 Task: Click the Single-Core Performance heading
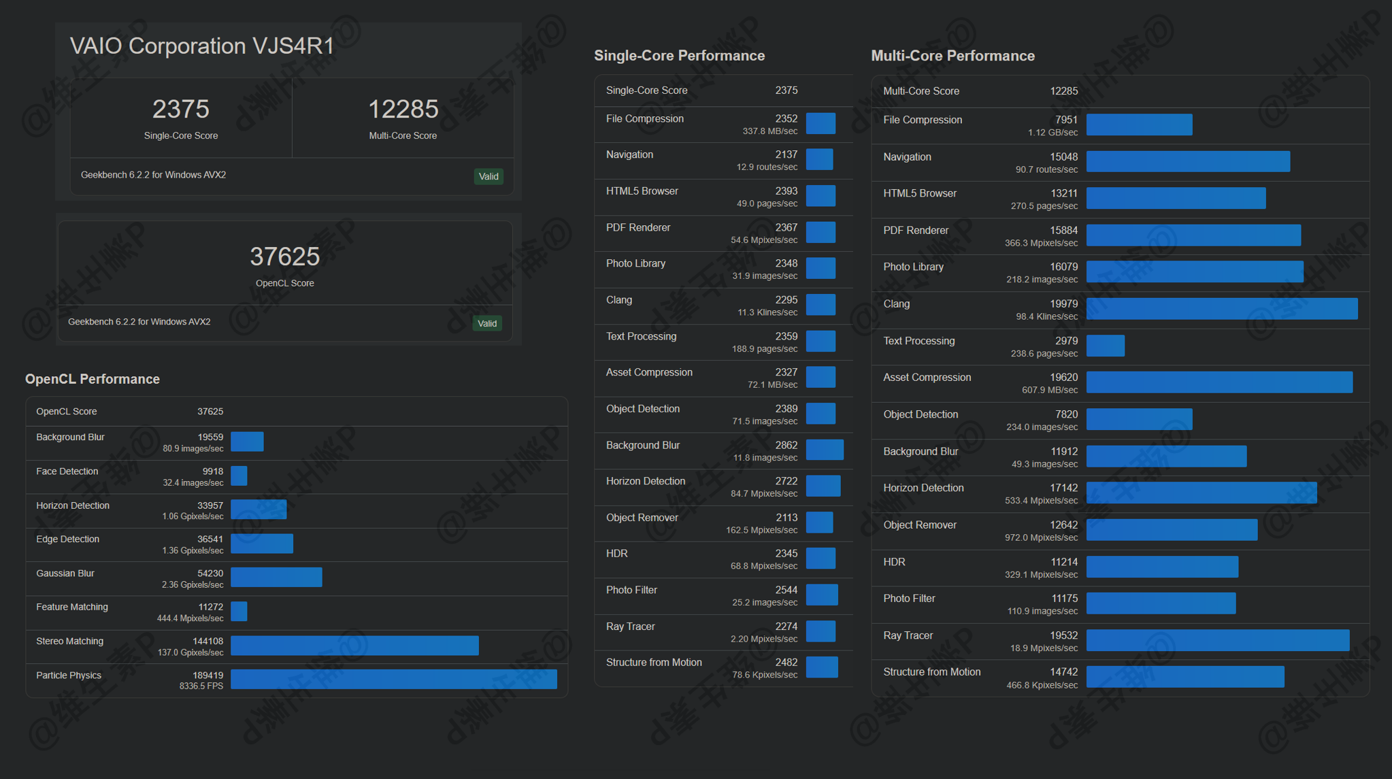click(x=679, y=56)
